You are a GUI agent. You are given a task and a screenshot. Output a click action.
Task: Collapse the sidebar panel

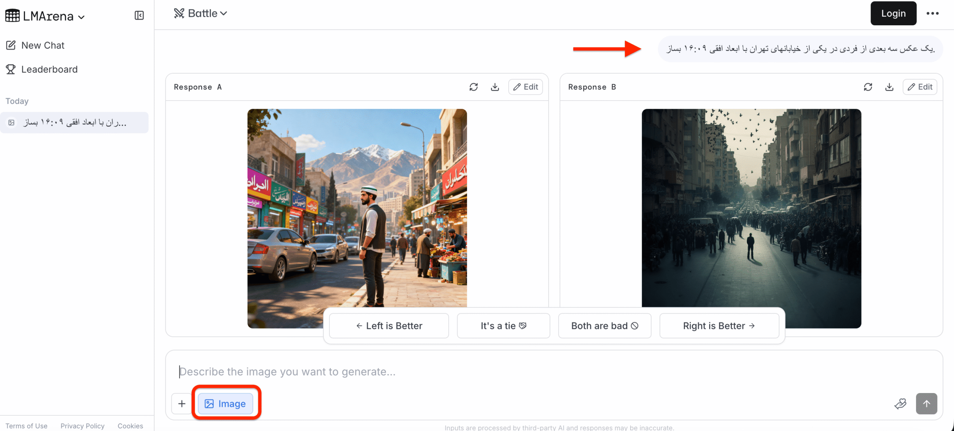tap(139, 16)
